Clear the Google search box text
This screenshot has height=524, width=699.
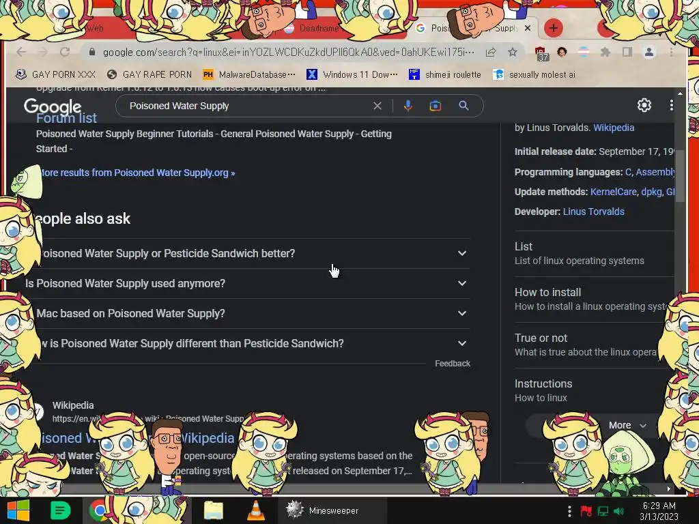[377, 106]
